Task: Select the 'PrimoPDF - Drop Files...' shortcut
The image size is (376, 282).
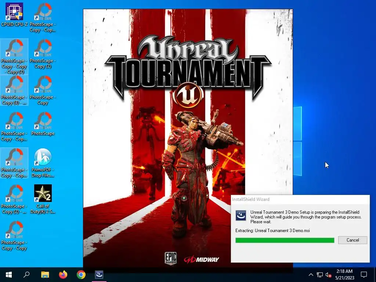Action: [43, 163]
